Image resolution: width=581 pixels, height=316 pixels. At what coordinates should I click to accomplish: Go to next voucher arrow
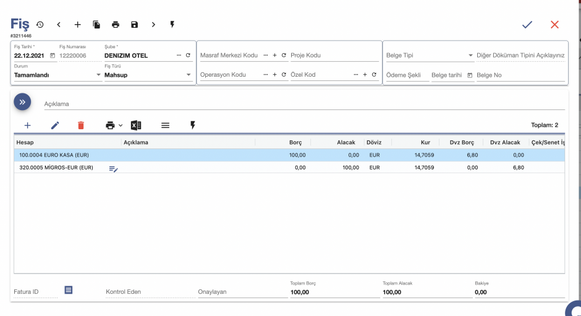(x=153, y=25)
